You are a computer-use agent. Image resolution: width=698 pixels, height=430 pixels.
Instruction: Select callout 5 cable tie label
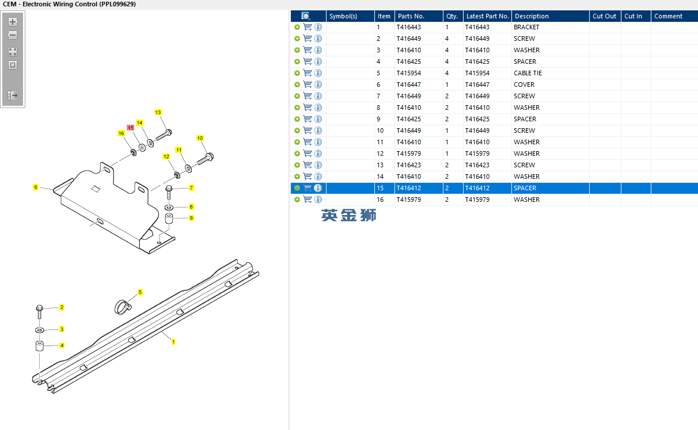click(140, 293)
